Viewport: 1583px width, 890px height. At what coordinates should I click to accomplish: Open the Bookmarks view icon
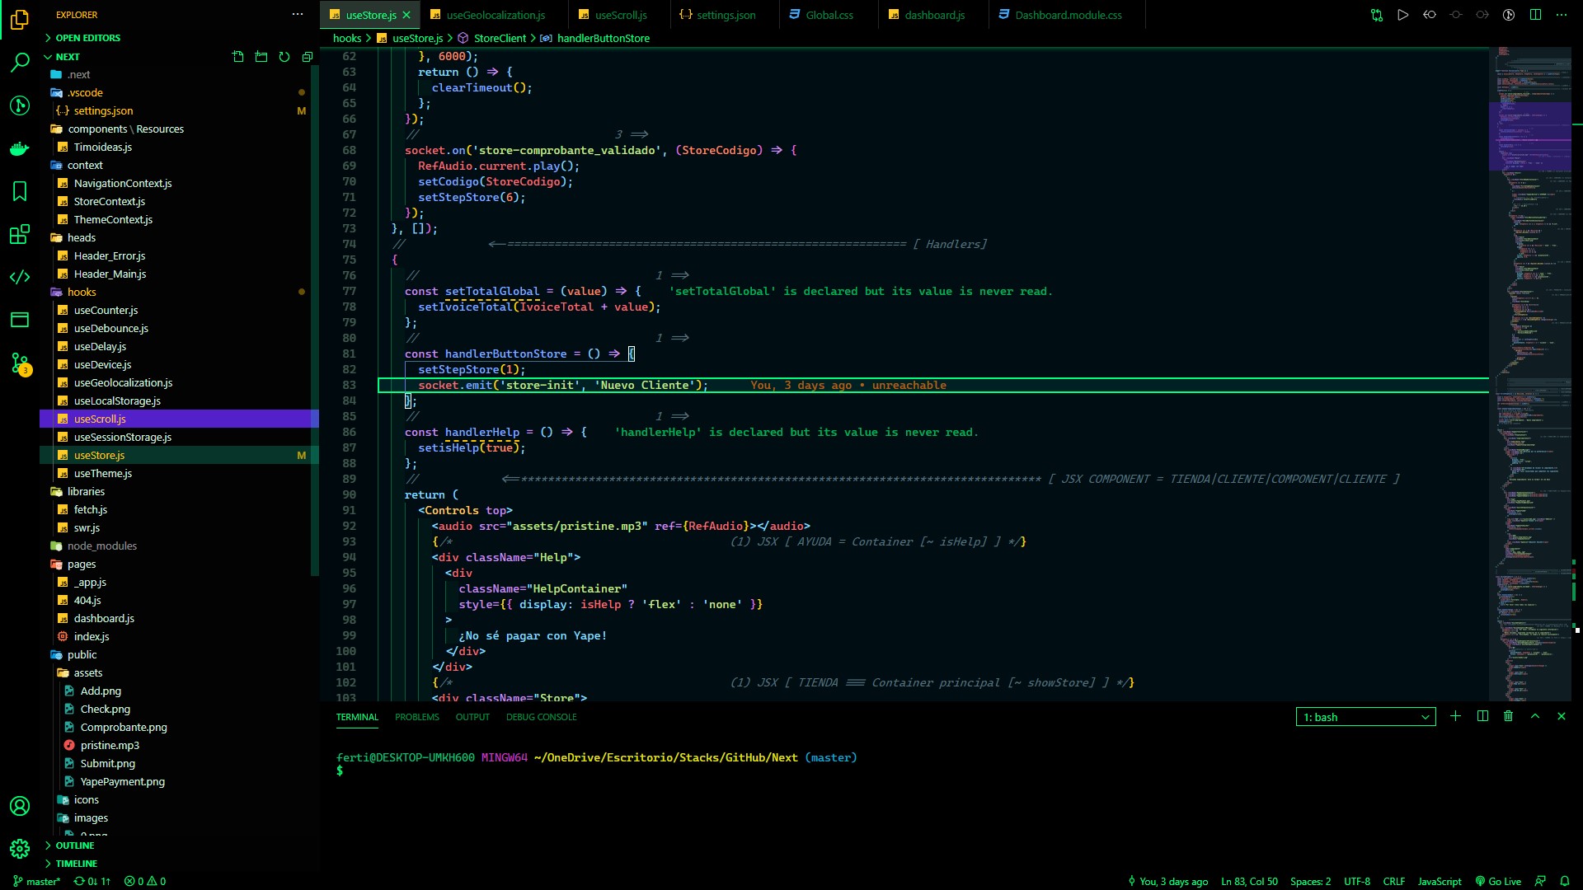click(20, 191)
